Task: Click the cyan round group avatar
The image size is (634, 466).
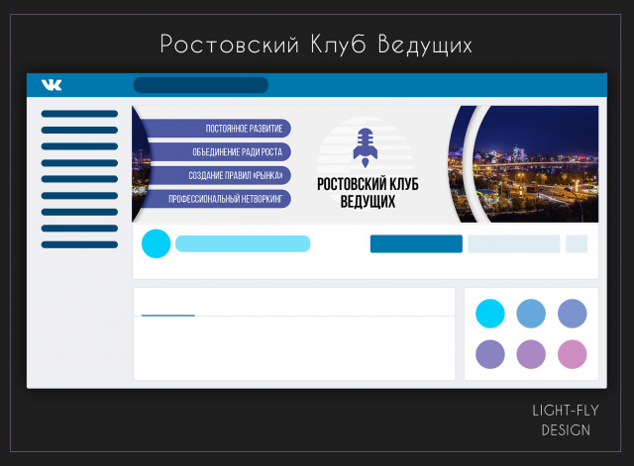Action: 157,243
